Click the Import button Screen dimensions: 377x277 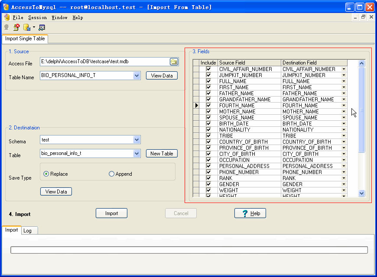point(111,213)
